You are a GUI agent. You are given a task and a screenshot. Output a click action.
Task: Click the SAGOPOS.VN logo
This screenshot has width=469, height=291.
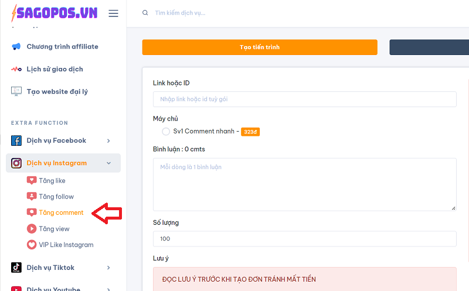(53, 13)
